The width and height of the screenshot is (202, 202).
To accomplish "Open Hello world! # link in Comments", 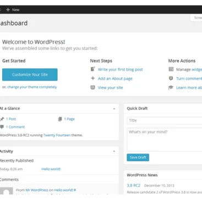I will pyautogui.click(x=65, y=190).
